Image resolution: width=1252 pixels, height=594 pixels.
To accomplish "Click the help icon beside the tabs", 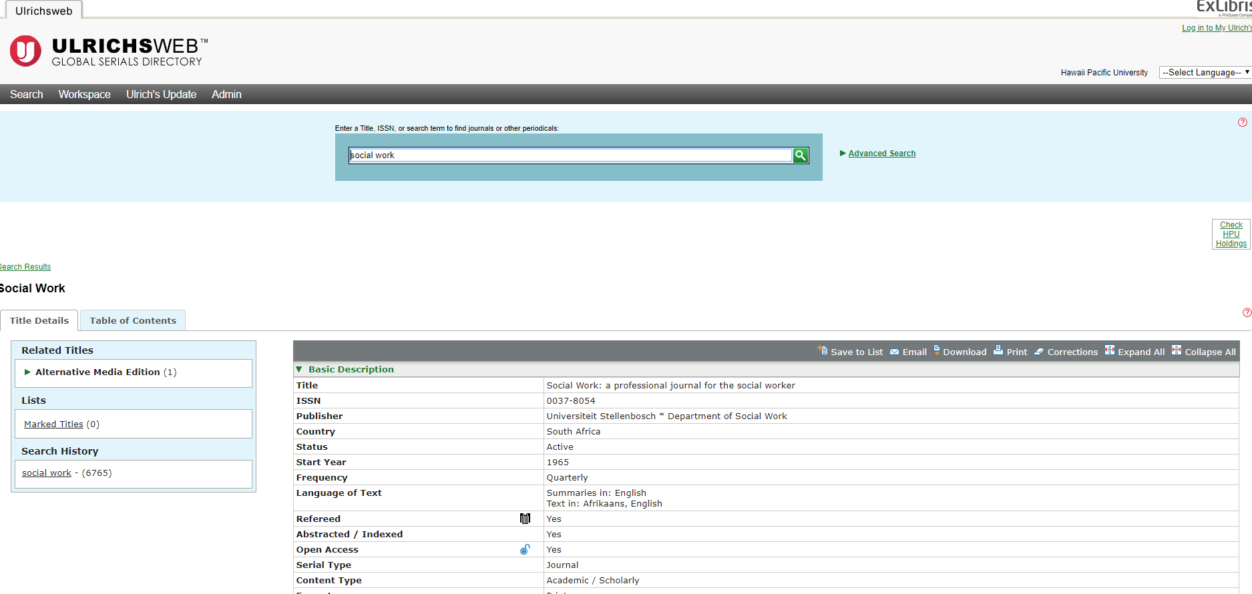I will [x=1247, y=312].
